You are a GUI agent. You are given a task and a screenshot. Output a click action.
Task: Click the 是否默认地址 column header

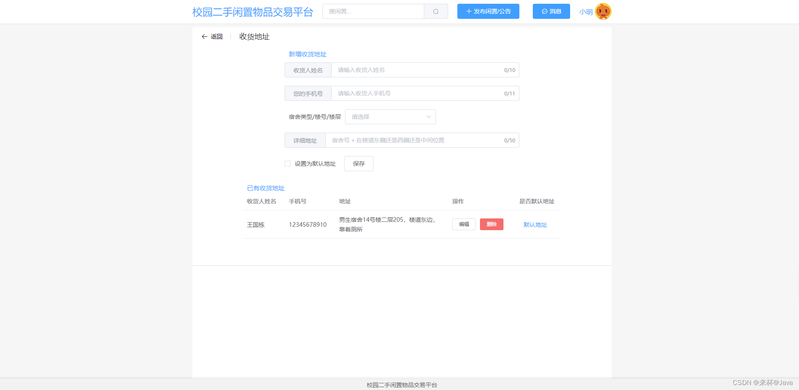pos(537,201)
